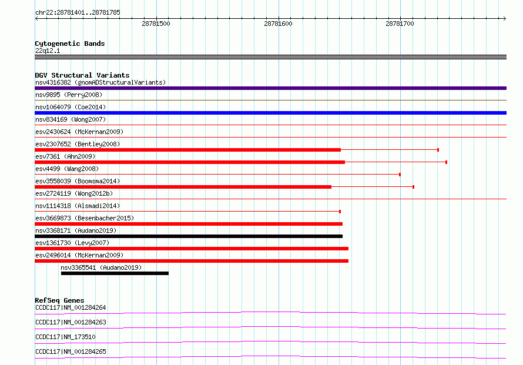
Task: Open variant nsv1114318 (Alsmadi2014) label
Action: [x=78, y=206]
